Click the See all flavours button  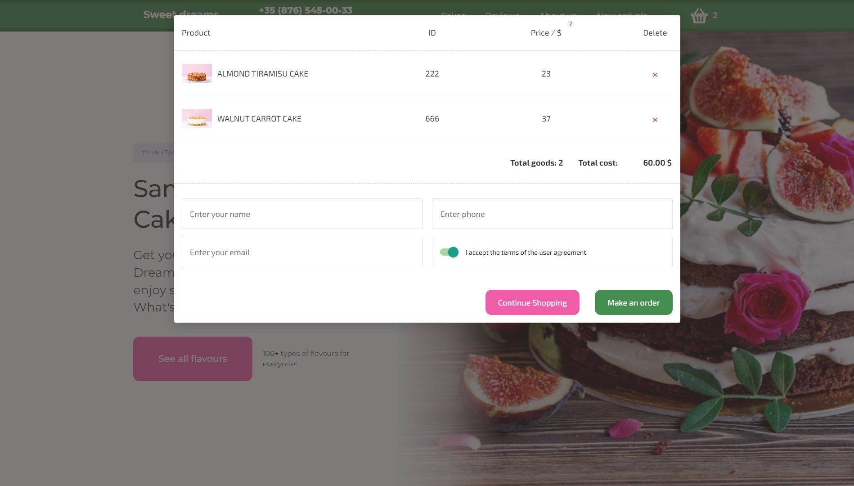coord(193,359)
